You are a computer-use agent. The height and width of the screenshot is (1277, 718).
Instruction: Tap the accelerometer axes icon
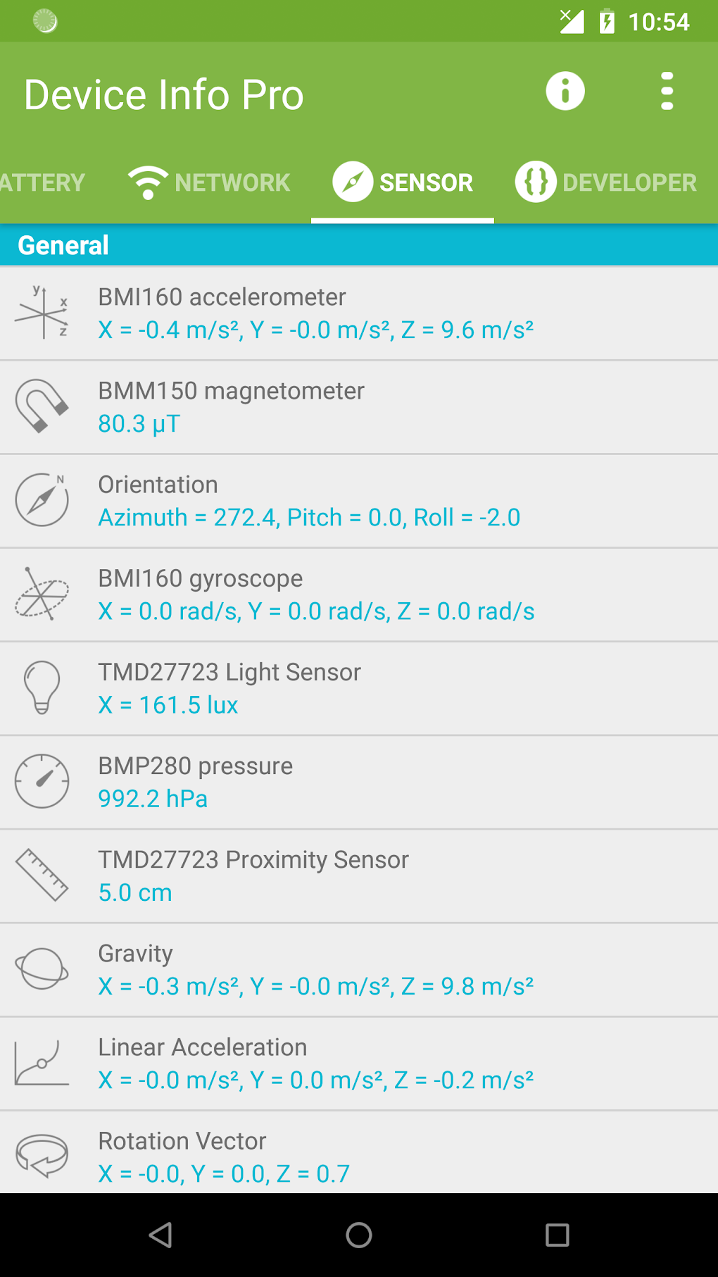42,313
